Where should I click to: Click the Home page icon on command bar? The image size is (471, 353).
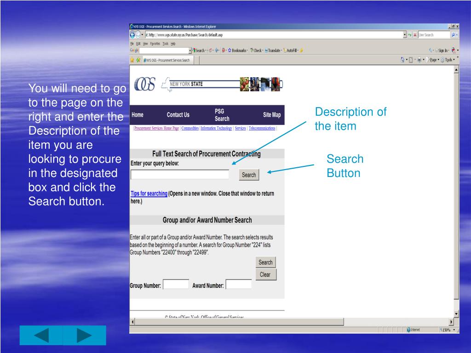pyautogui.click(x=402, y=60)
